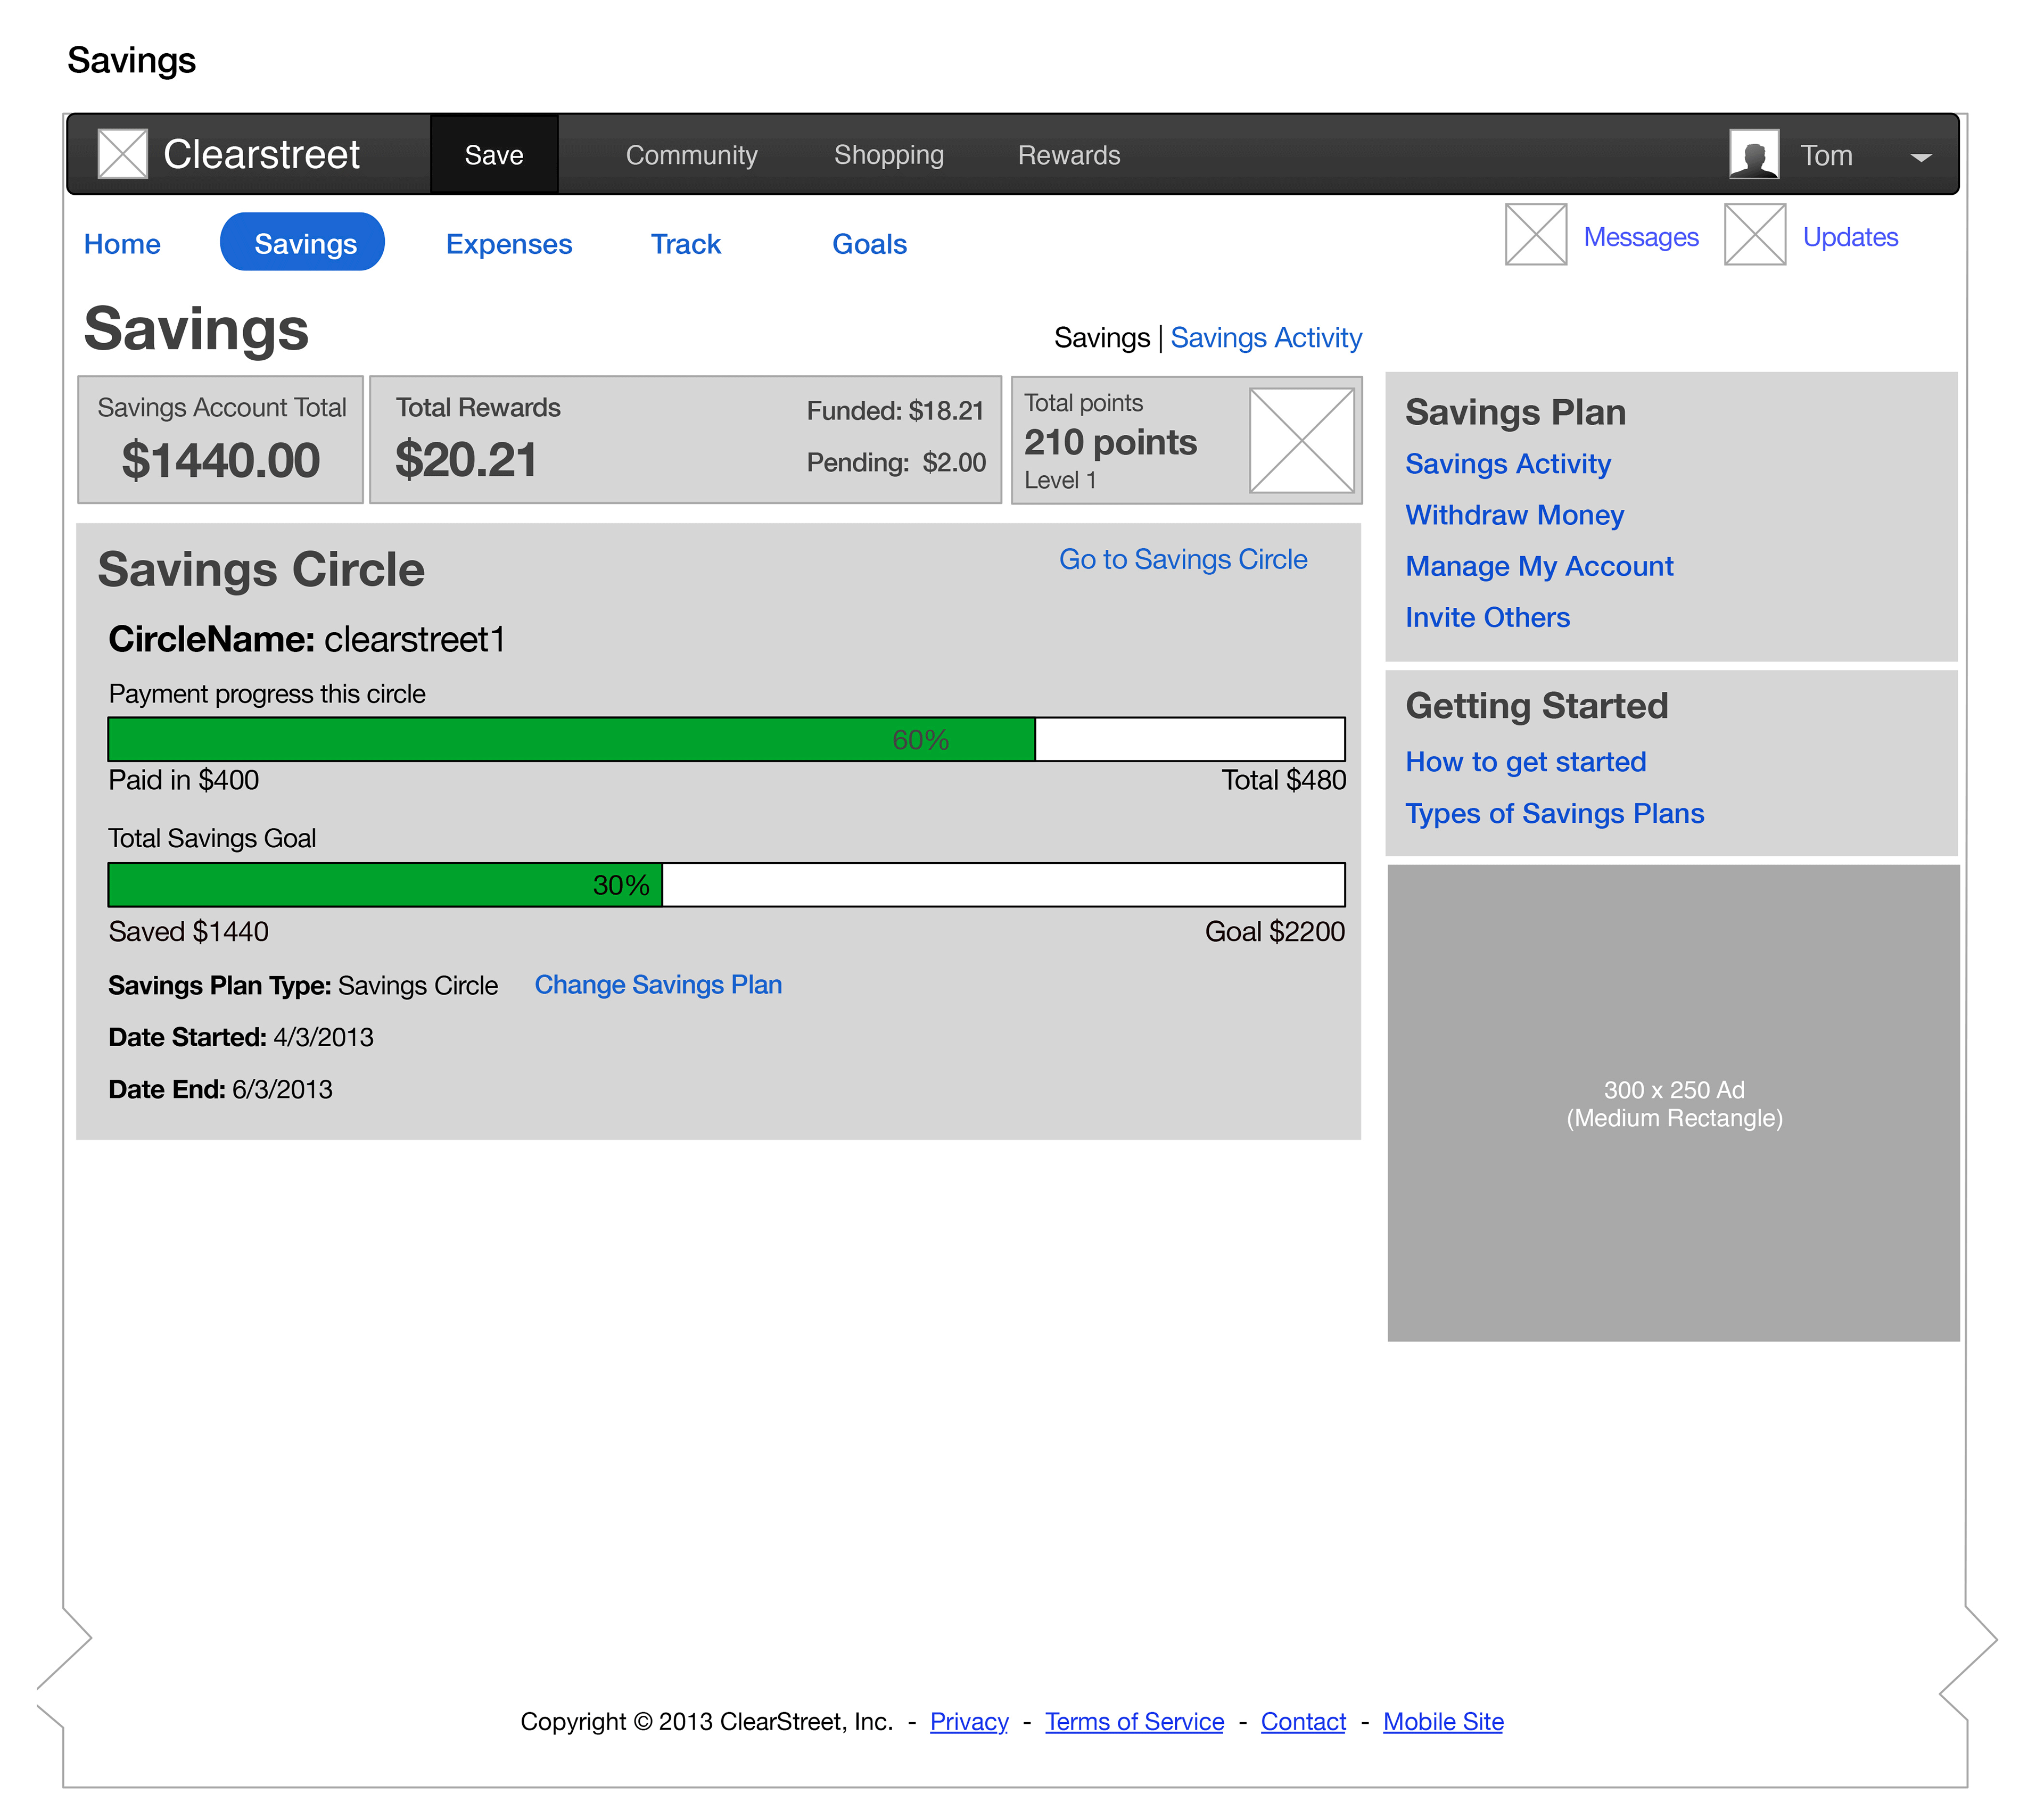The height and width of the screenshot is (1810, 2044).
Task: Click the Clearstreet brand name
Action: [x=261, y=154]
